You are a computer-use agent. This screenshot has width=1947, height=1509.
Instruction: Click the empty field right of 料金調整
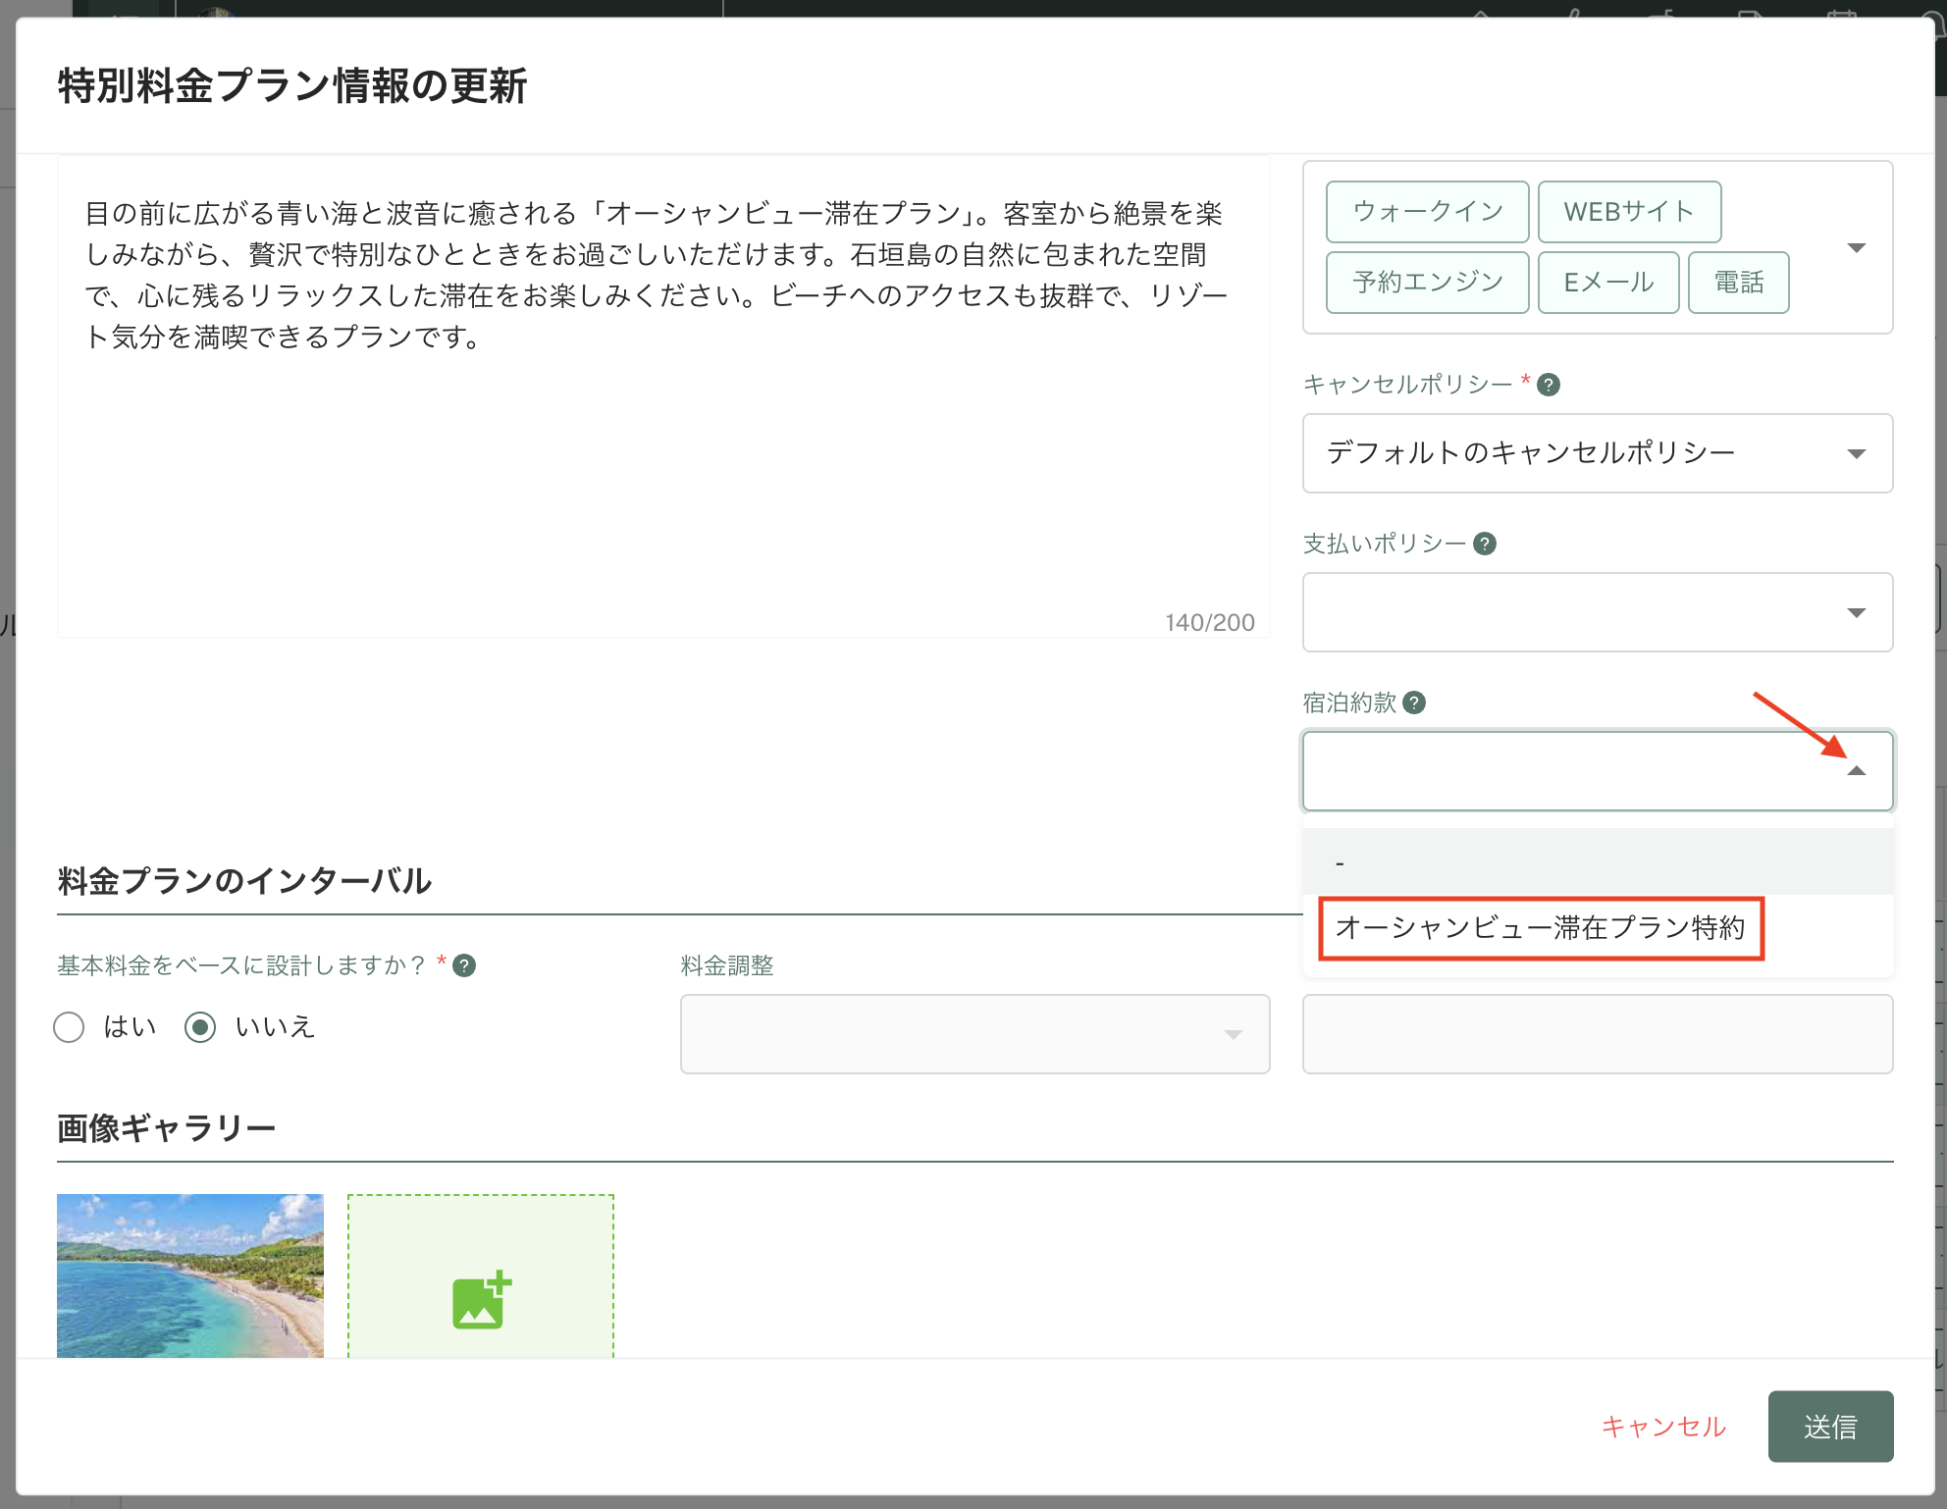coord(1598,1034)
